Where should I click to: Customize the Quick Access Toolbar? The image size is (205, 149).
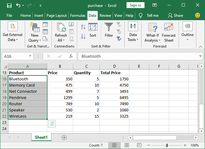point(40,5)
